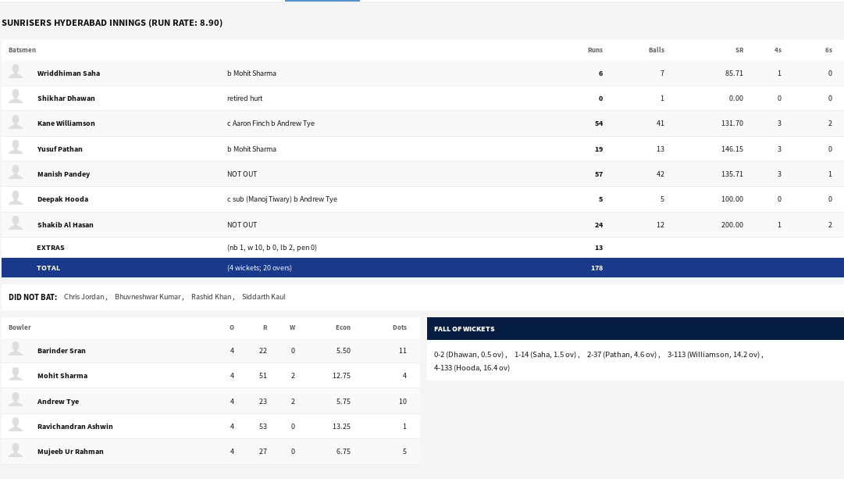Click Rashid Khan in did not bat list
Viewport: 844px width, 479px height.
211,297
